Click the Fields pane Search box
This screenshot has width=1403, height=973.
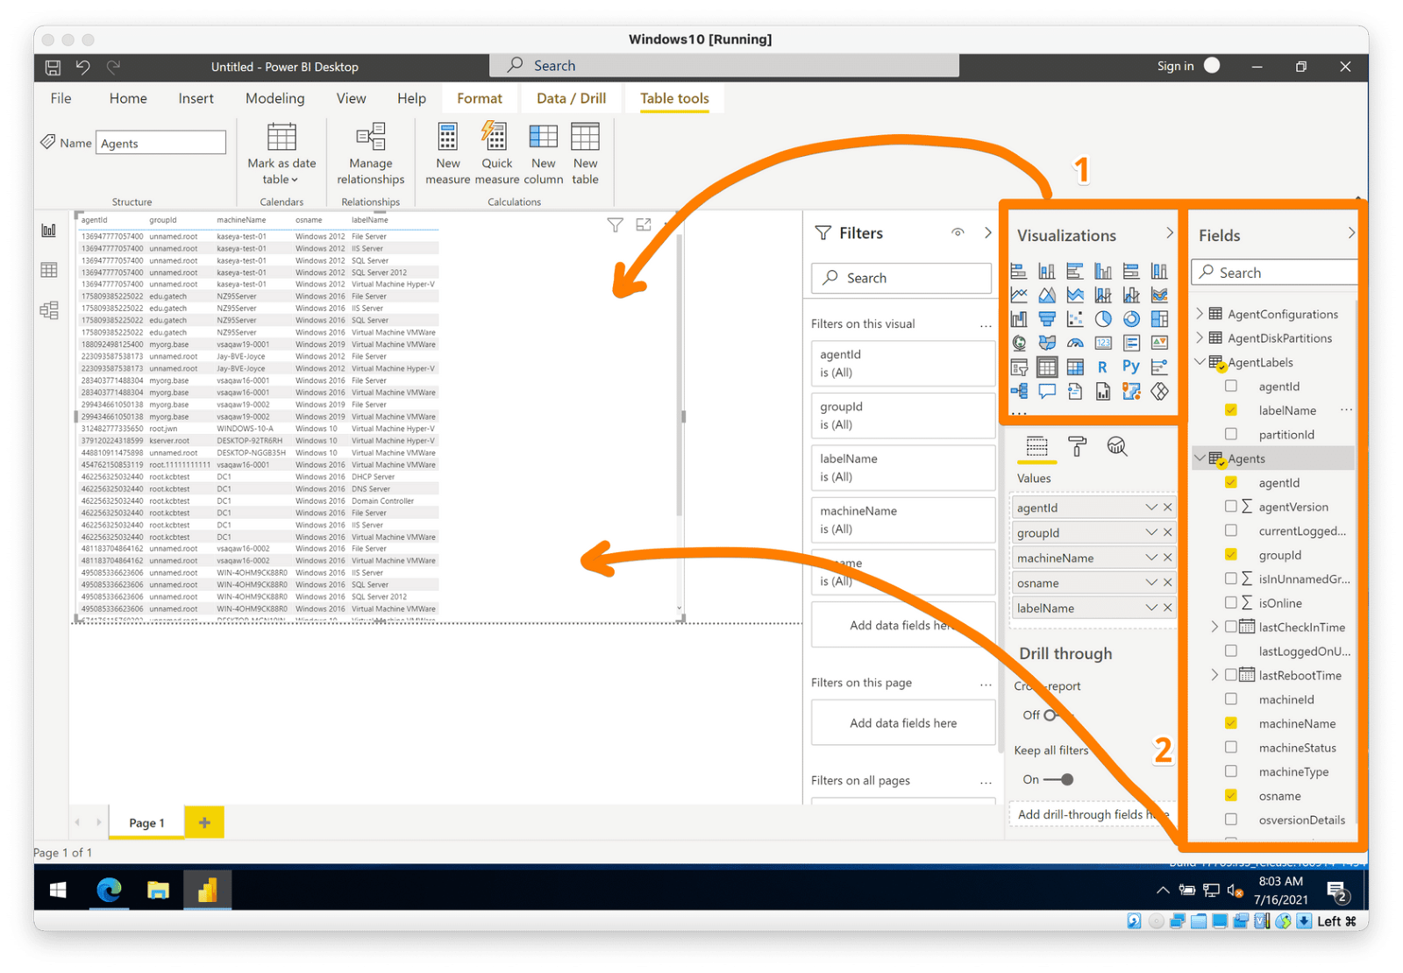coord(1274,273)
